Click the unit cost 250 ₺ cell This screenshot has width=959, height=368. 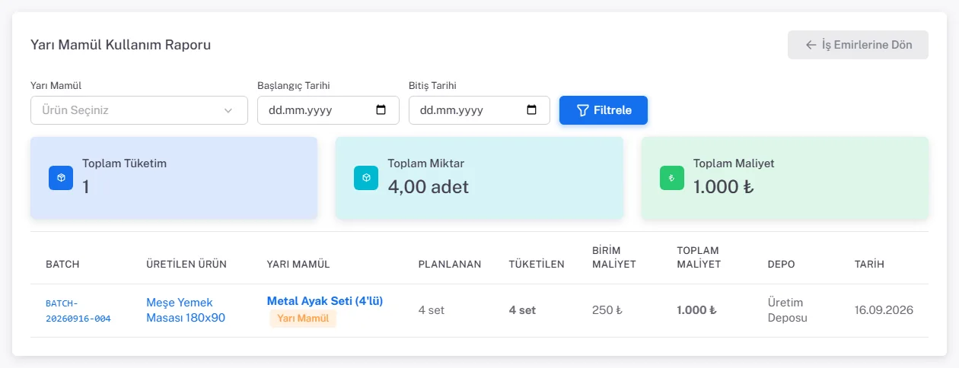coord(607,310)
